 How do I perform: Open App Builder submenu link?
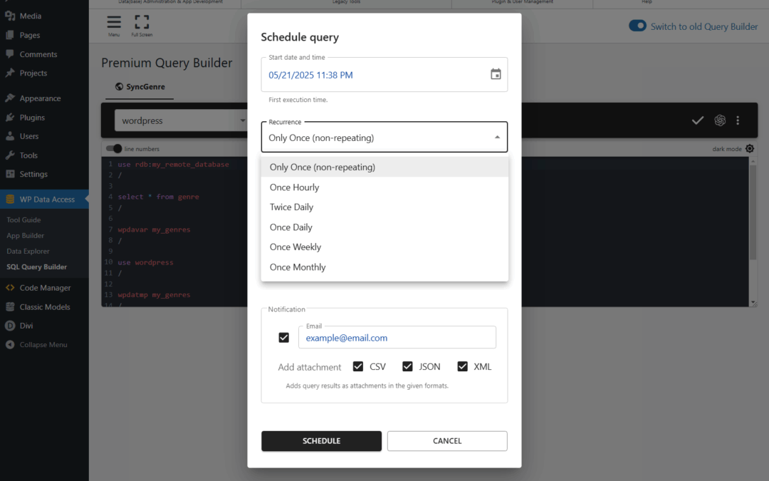pyautogui.click(x=25, y=236)
